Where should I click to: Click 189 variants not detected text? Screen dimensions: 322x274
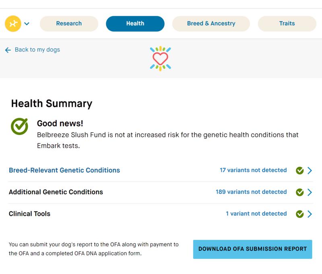(251, 192)
